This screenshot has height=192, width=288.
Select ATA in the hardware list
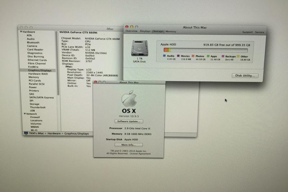[29, 35]
